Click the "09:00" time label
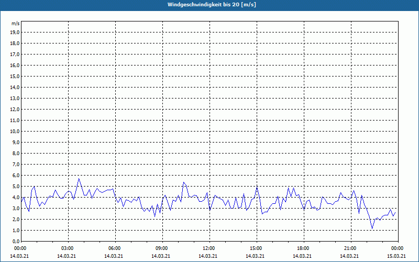The image size is (419, 262). click(x=162, y=248)
